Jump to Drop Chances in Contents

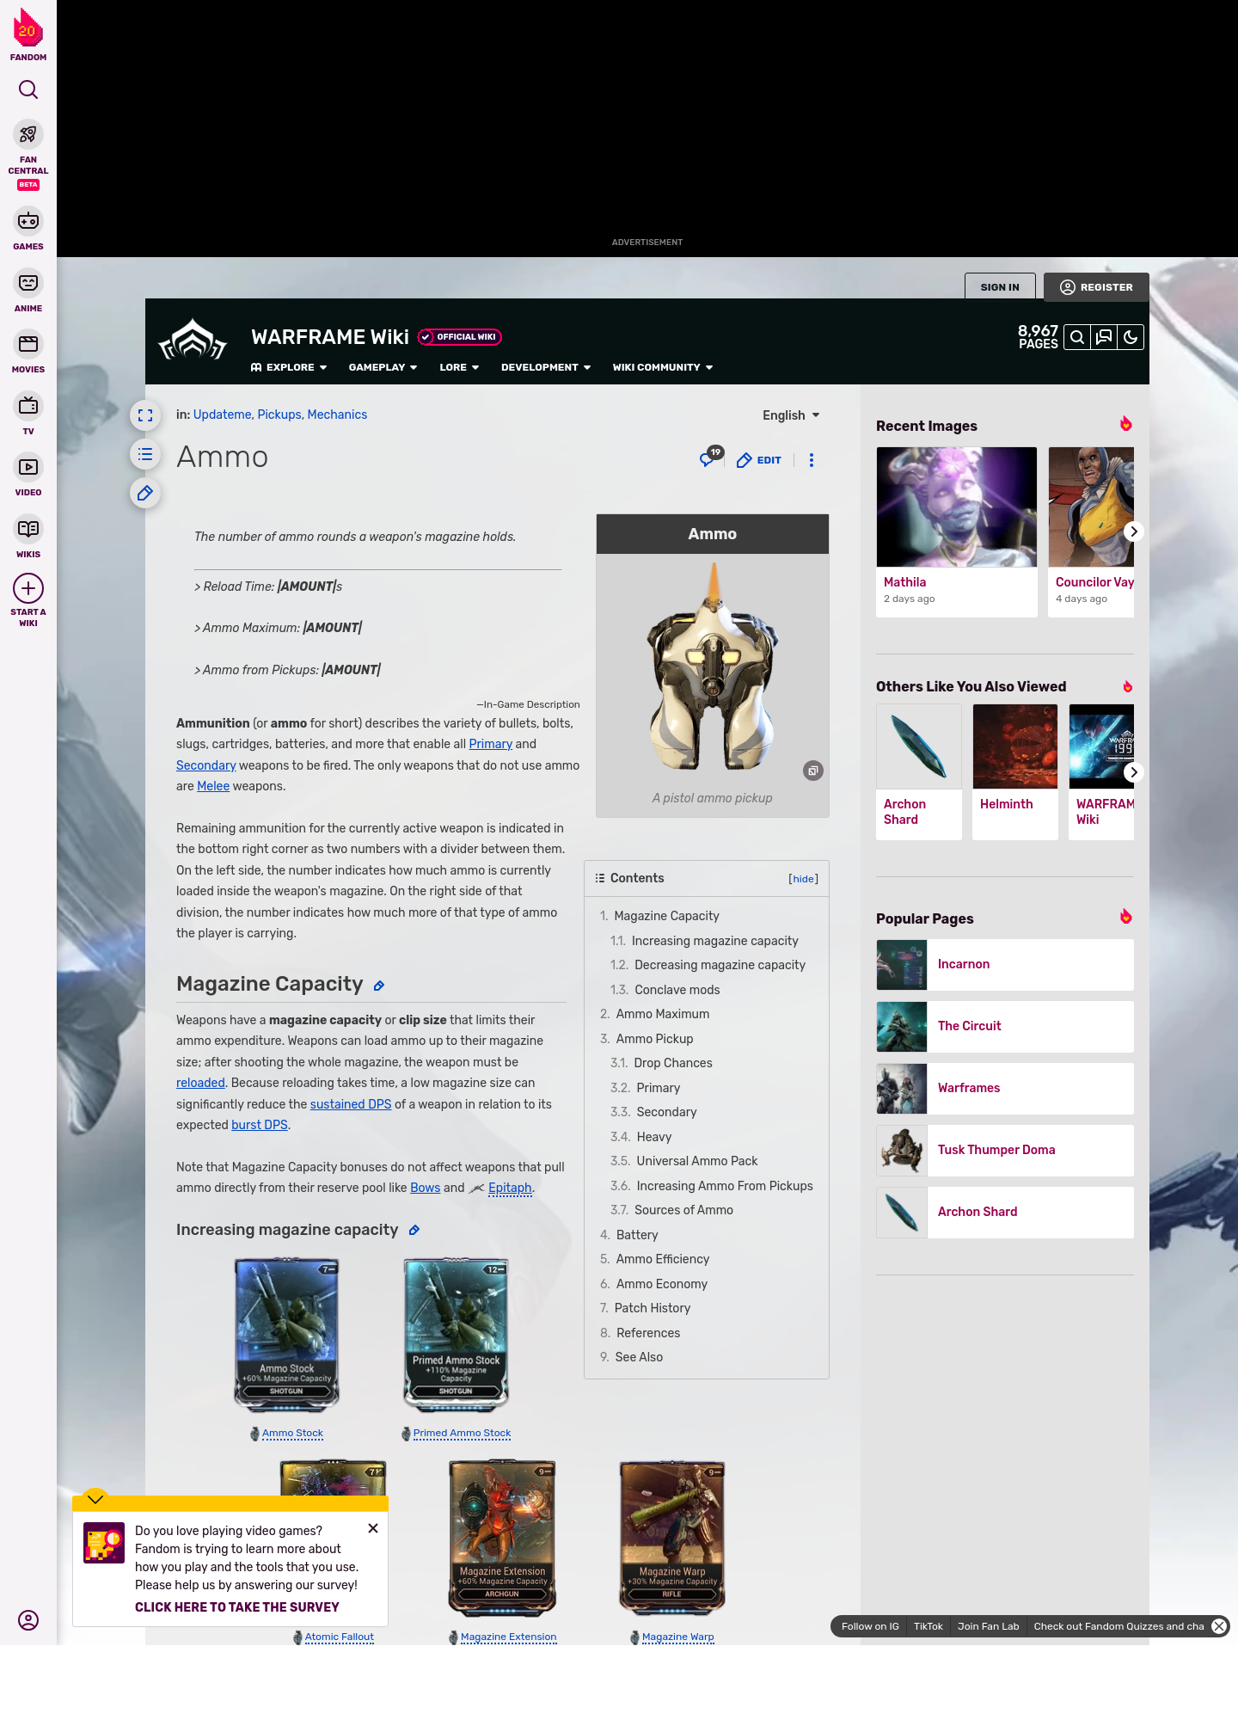point(673,1063)
